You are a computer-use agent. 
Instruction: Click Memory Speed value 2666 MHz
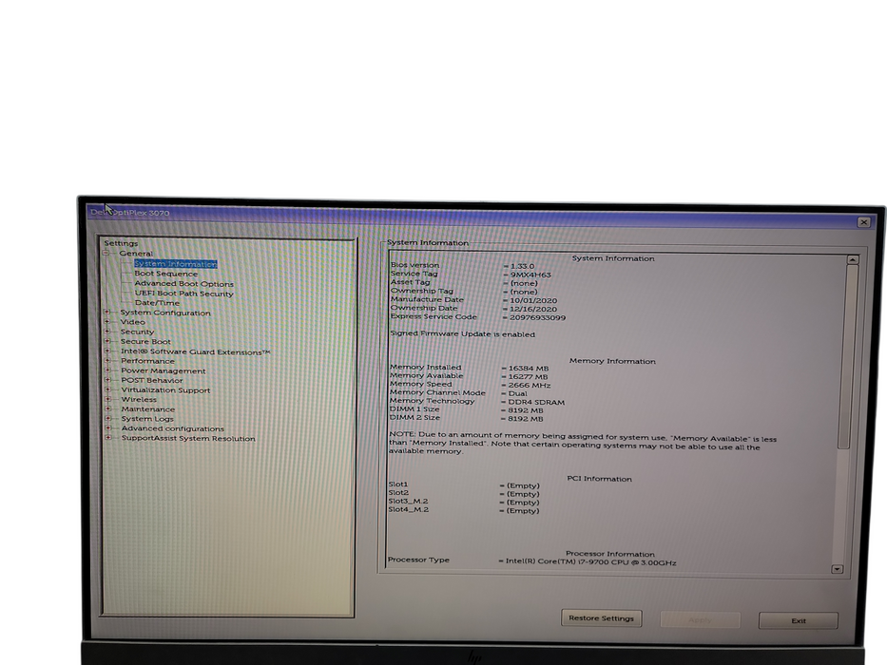coord(529,385)
